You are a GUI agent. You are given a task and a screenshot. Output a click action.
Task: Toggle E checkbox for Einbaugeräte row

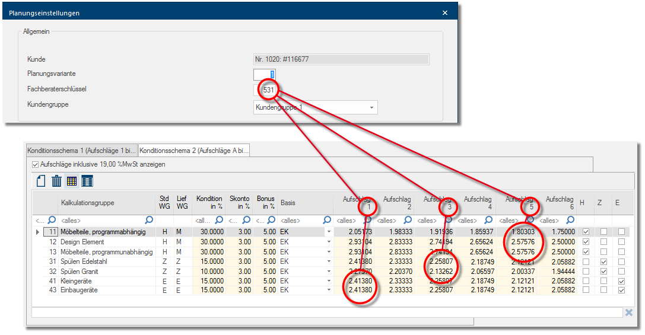tap(621, 291)
